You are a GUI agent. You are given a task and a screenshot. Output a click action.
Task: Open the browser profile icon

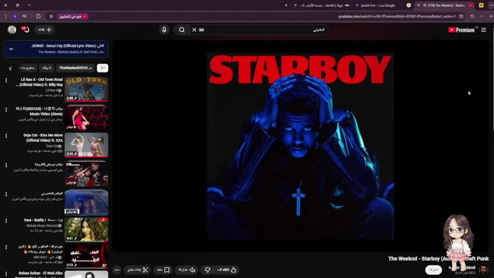15,16
